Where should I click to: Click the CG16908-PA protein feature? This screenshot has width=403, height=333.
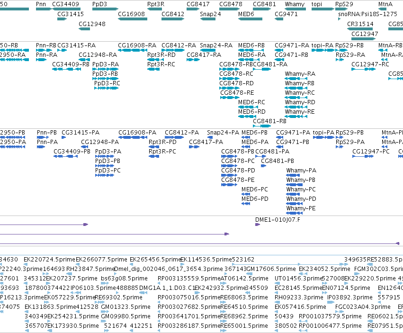(x=133, y=137)
